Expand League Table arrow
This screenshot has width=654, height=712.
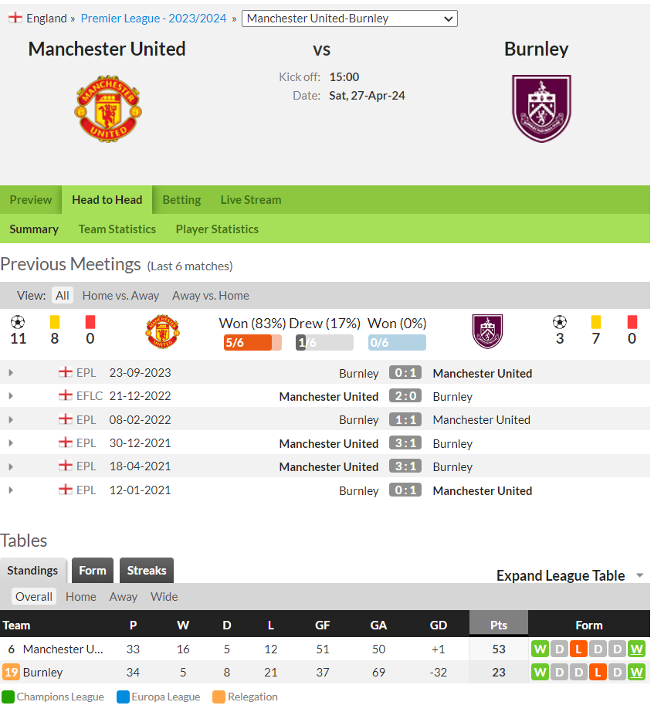click(x=640, y=575)
